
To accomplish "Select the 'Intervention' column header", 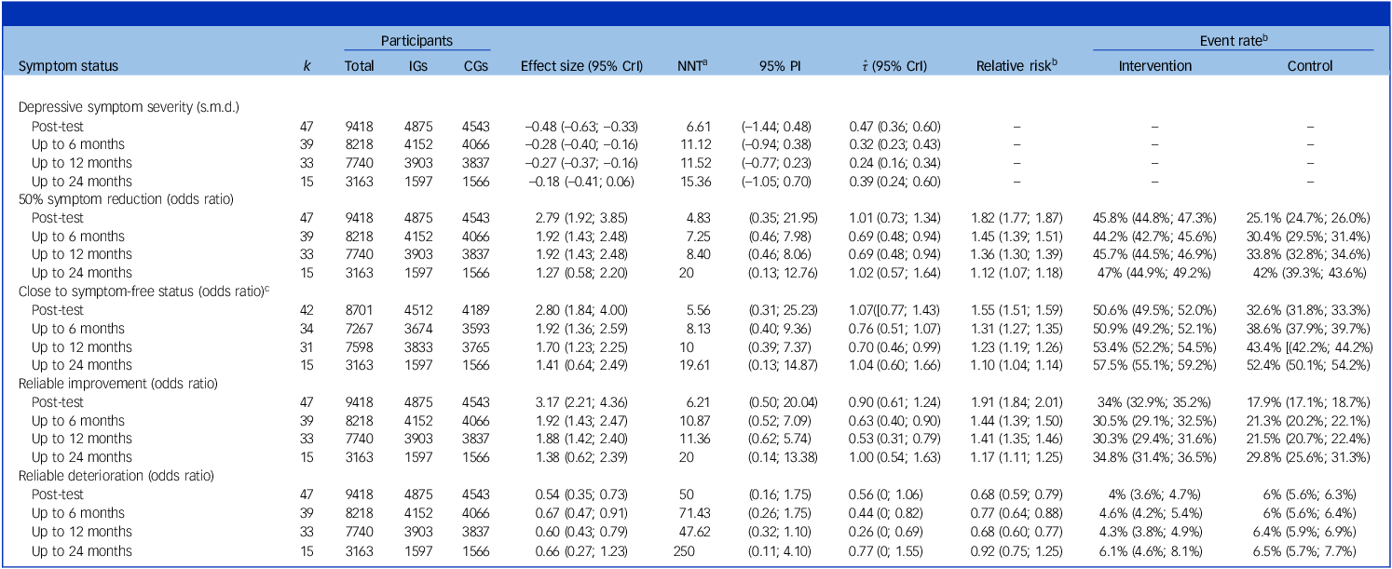I will [x=1155, y=66].
